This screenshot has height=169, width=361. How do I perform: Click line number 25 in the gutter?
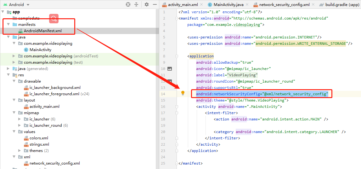163,163
